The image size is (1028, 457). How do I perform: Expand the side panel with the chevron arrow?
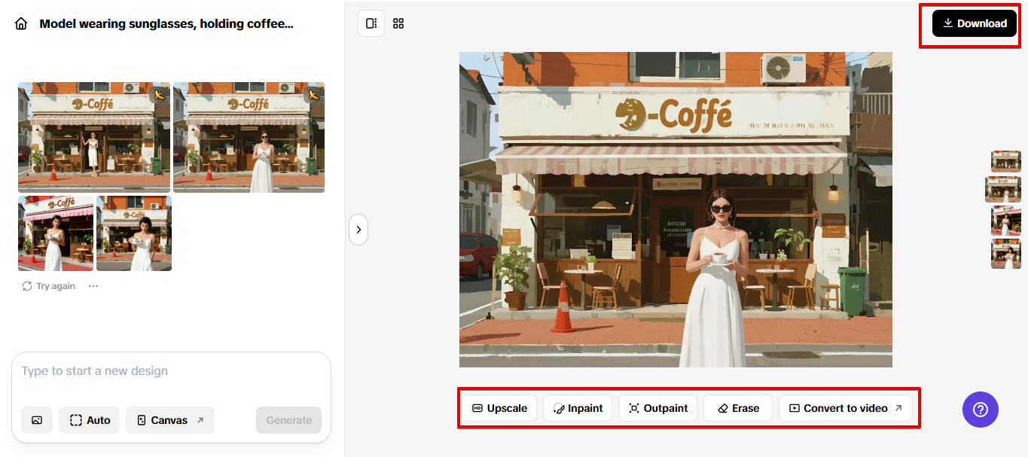(358, 230)
